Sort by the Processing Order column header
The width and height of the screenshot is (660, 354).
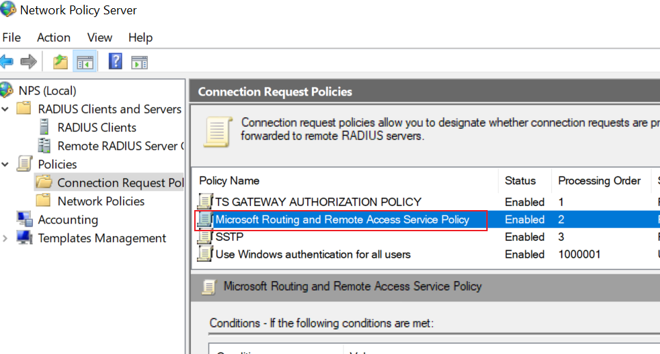[599, 181]
